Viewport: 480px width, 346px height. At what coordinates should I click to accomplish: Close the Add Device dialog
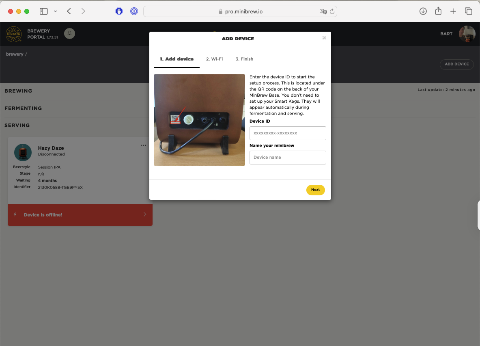pos(324,38)
